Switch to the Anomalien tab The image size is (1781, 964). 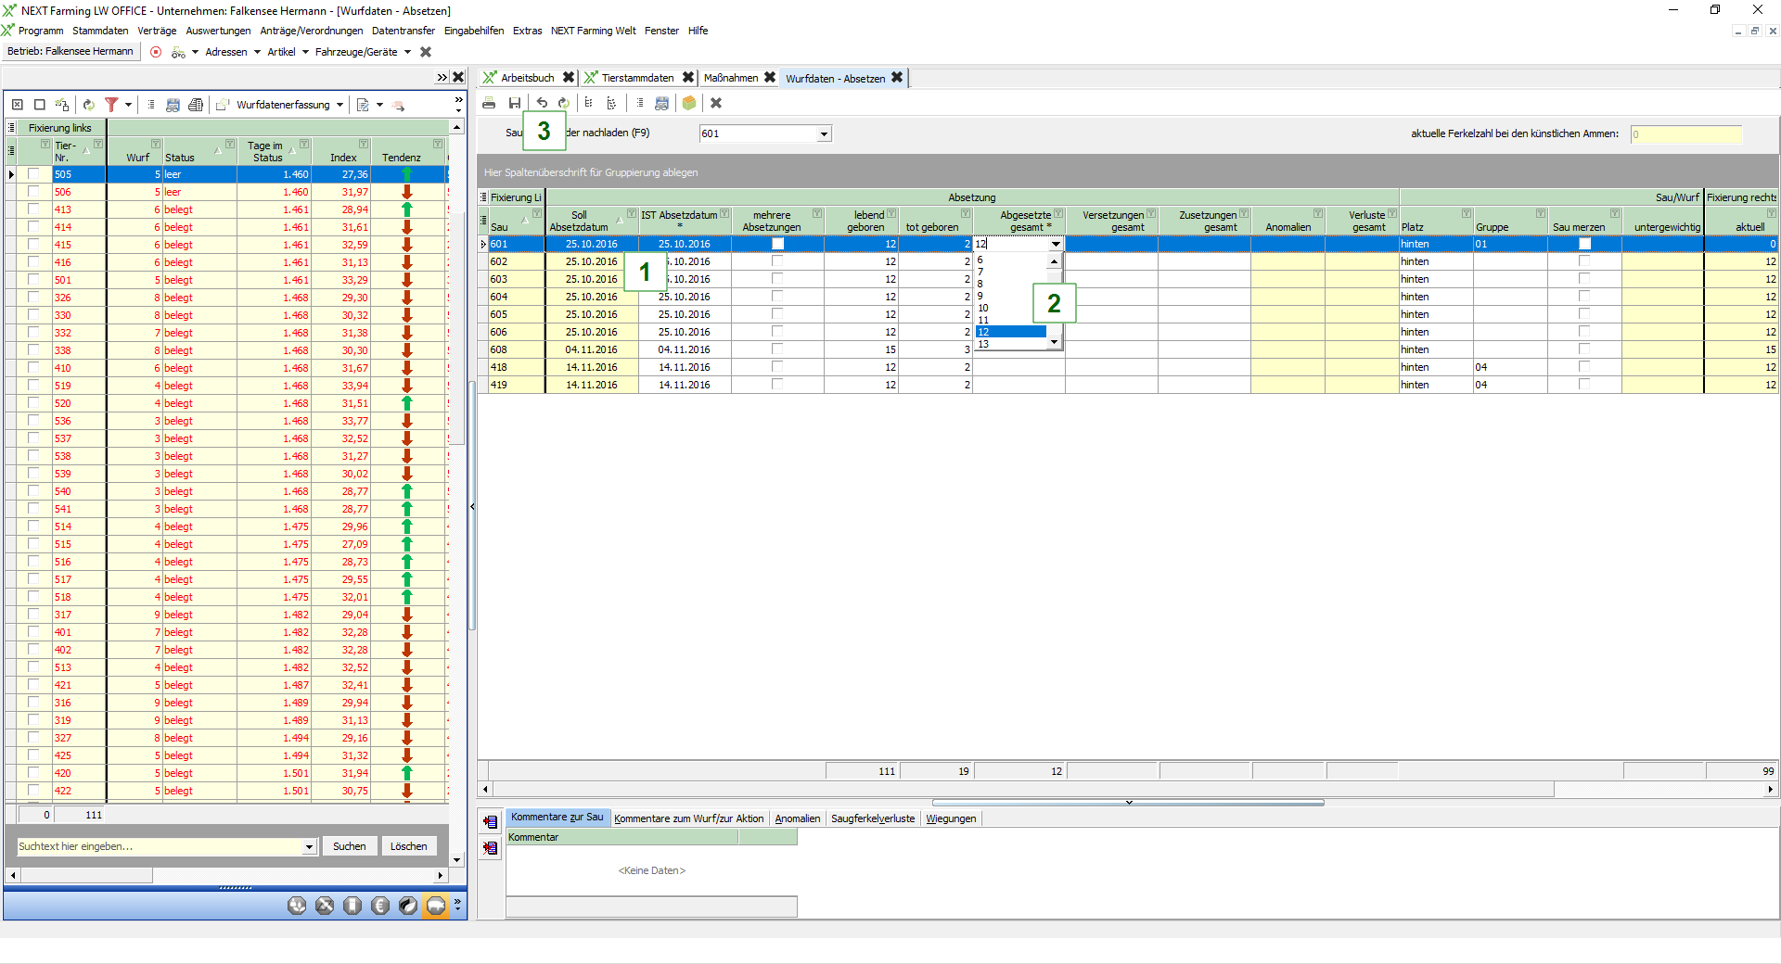[797, 818]
